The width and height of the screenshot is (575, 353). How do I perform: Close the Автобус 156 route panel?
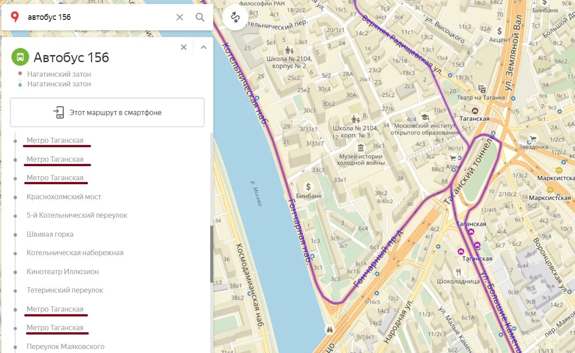[184, 47]
